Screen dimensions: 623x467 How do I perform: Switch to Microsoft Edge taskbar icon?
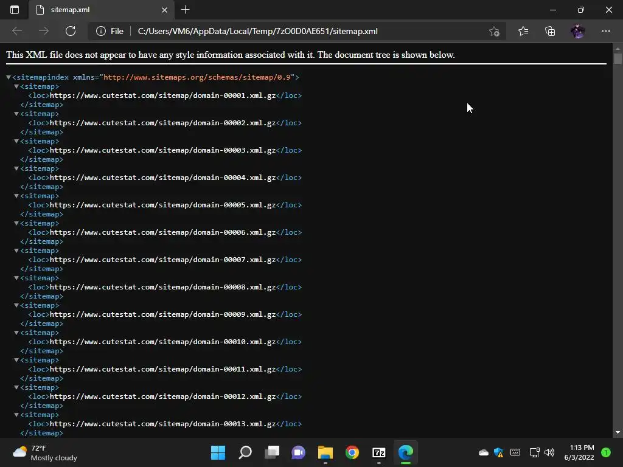coord(406,452)
